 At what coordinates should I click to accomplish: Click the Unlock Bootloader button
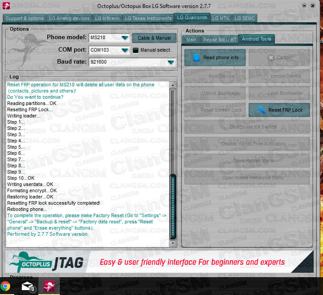pos(215,93)
